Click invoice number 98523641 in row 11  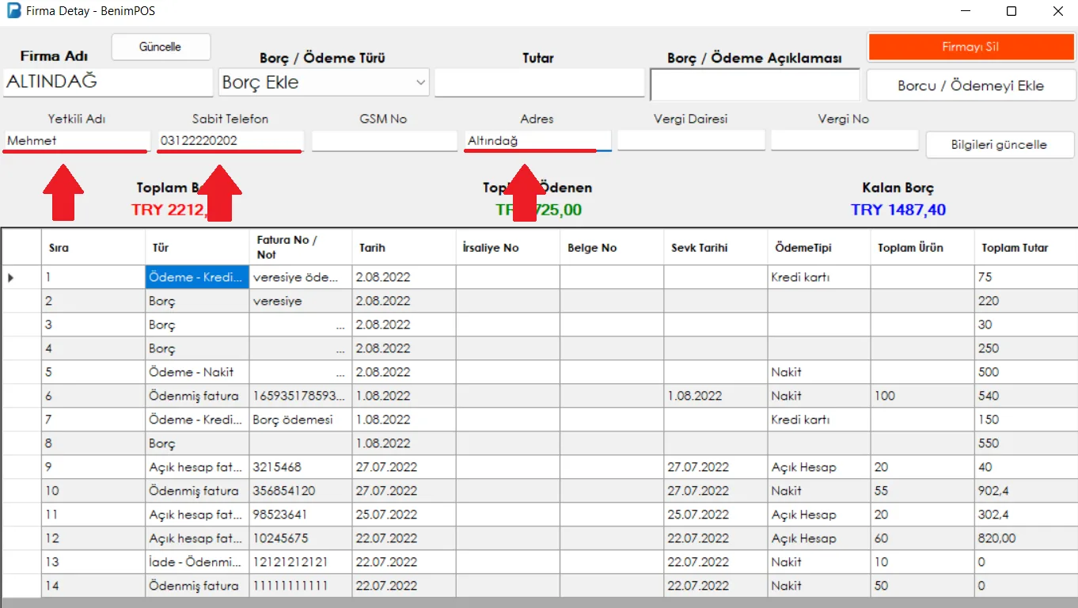click(301, 515)
